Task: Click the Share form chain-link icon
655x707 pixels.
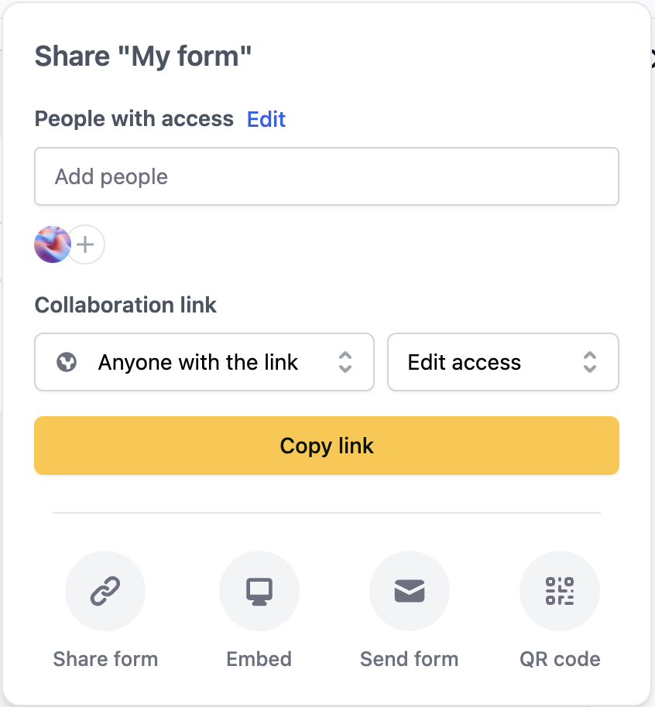Action: click(105, 591)
